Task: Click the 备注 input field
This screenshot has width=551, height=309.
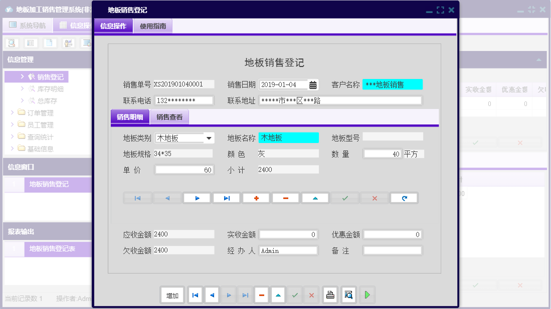Action: (393, 250)
